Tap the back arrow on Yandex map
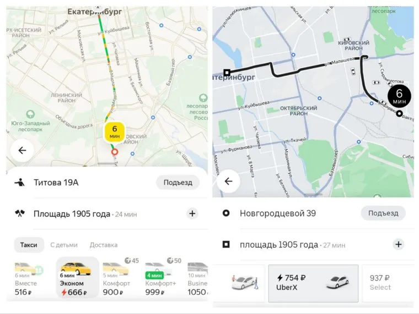The width and height of the screenshot is (419, 314). pyautogui.click(x=22, y=151)
